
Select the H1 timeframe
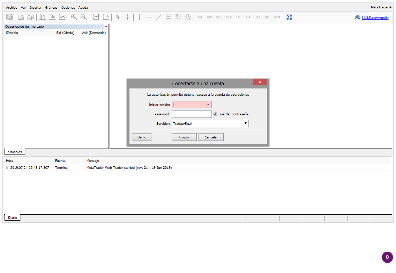[238, 17]
